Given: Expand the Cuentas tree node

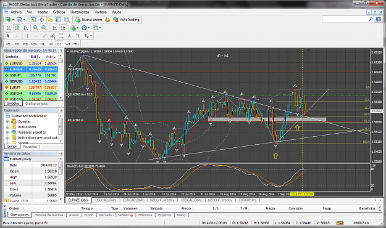Looking at the screenshot, I should (7, 121).
